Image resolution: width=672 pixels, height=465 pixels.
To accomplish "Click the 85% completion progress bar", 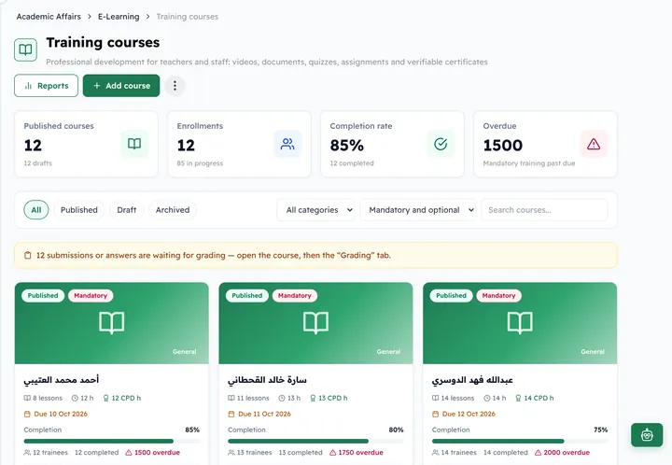I will (111, 441).
